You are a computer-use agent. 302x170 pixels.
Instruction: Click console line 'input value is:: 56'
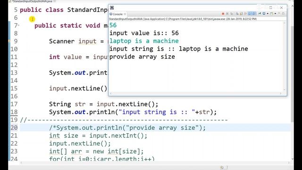point(144,33)
